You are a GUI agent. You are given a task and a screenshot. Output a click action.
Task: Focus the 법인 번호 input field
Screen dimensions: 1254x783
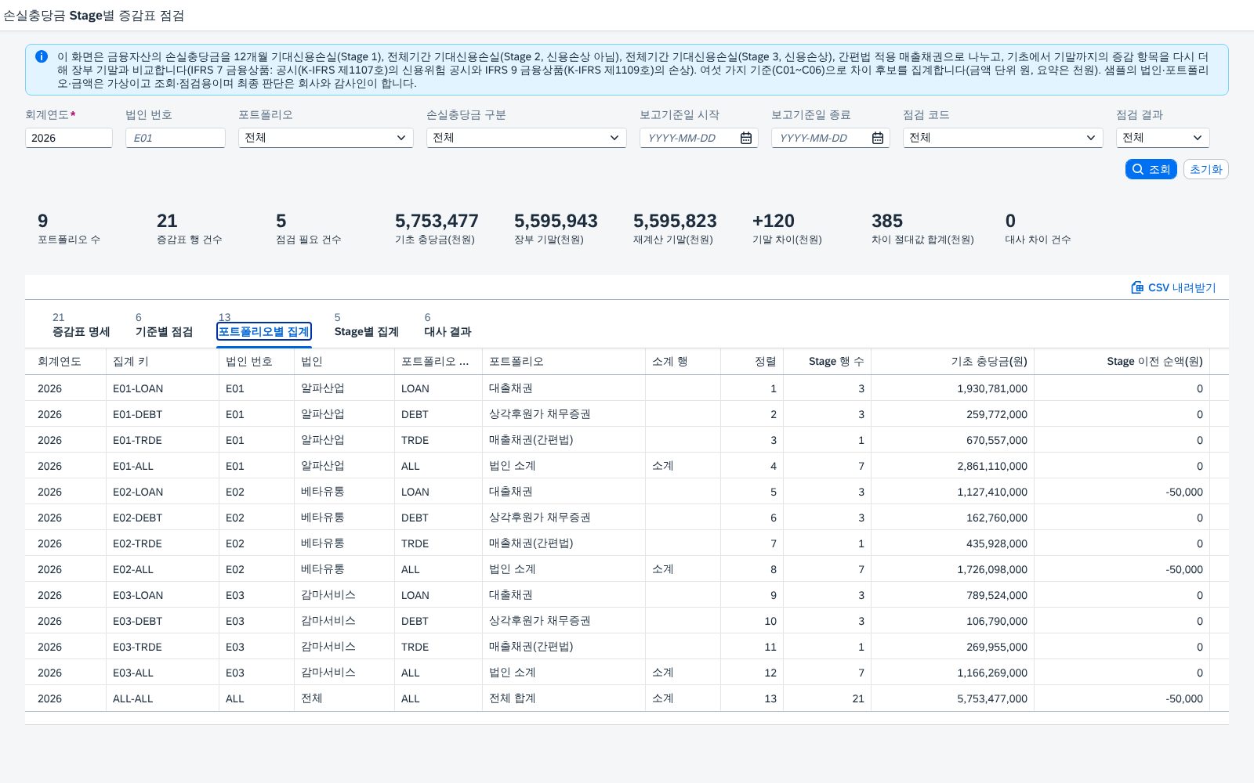click(x=176, y=138)
